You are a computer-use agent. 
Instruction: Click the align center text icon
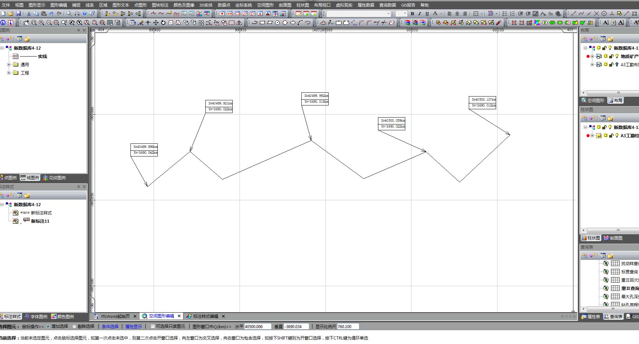[x=457, y=13]
